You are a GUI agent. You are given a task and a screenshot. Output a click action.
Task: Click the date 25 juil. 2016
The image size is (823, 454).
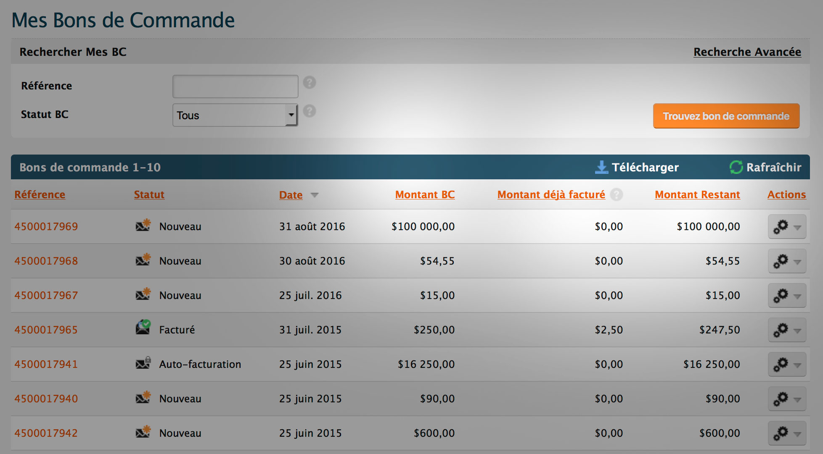[310, 295]
